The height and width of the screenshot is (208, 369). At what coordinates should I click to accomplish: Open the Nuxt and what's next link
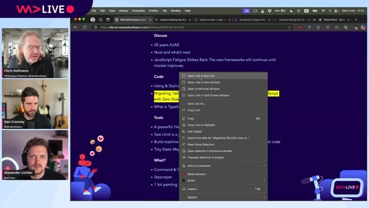tap(172, 53)
